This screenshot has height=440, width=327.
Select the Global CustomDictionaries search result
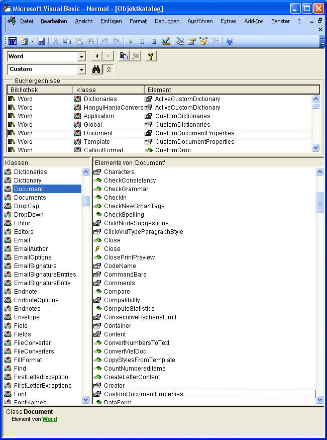click(x=159, y=125)
